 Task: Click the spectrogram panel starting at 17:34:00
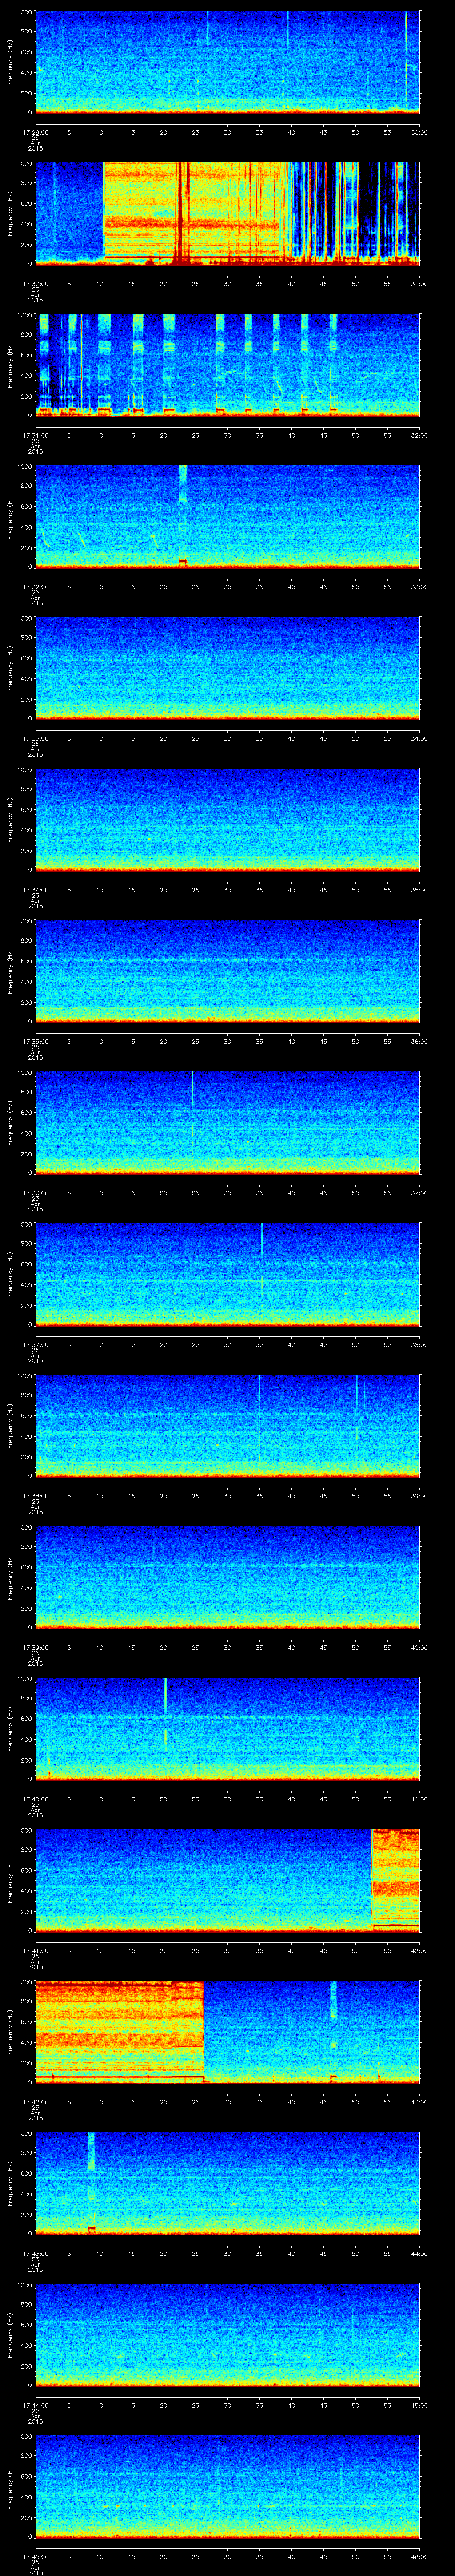228,821
